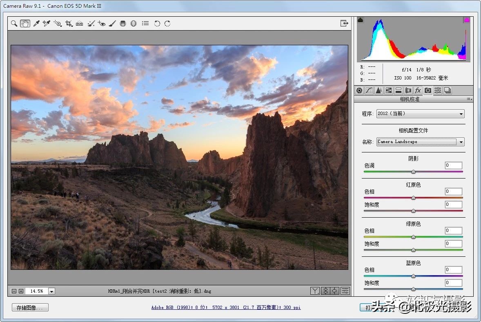The height and width of the screenshot is (322, 481).
Task: Click the 红原色 色相 value field
Action: coord(454,192)
